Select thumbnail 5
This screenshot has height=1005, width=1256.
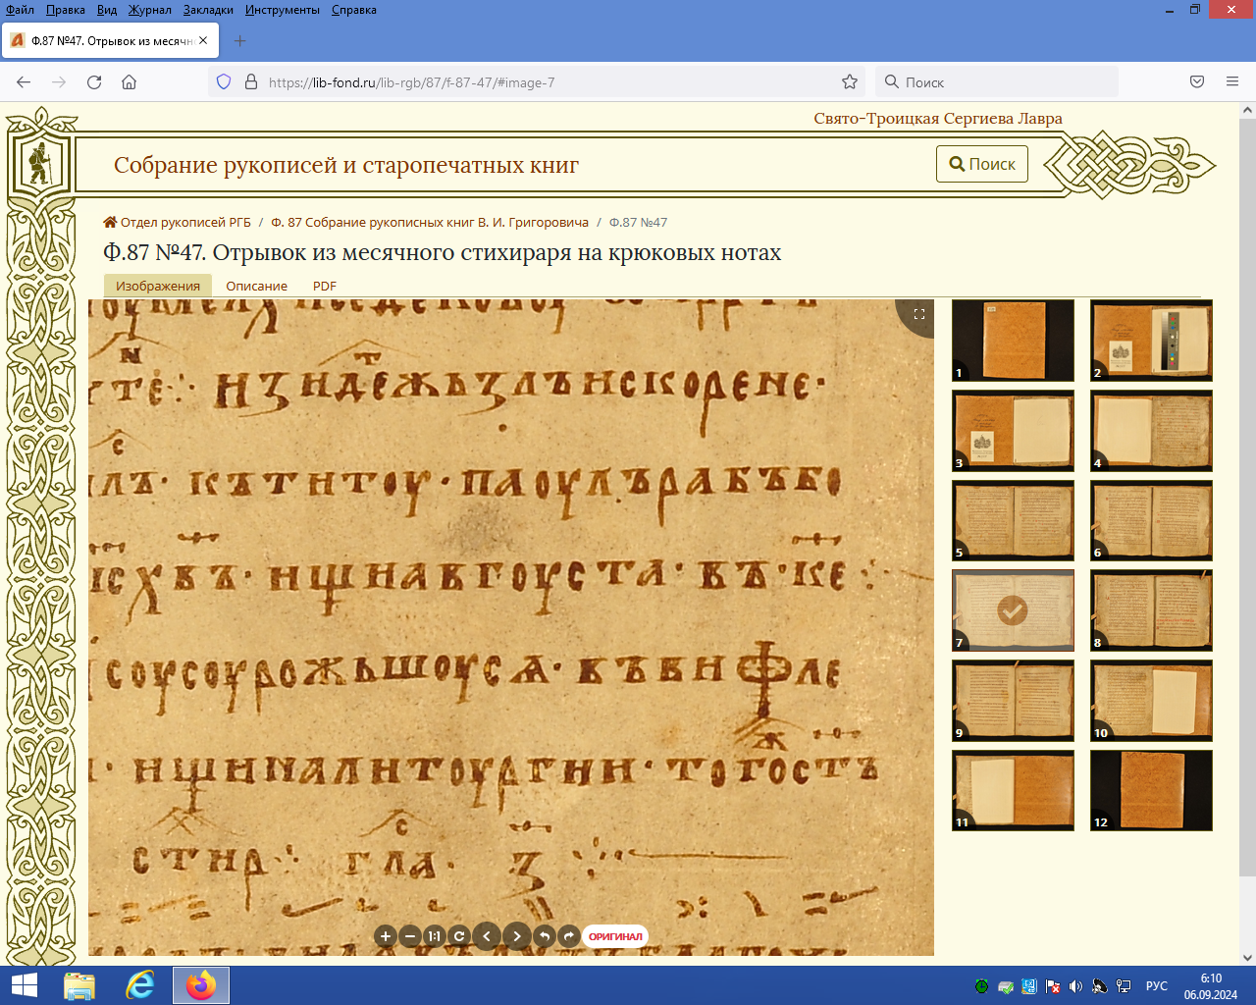(1013, 521)
